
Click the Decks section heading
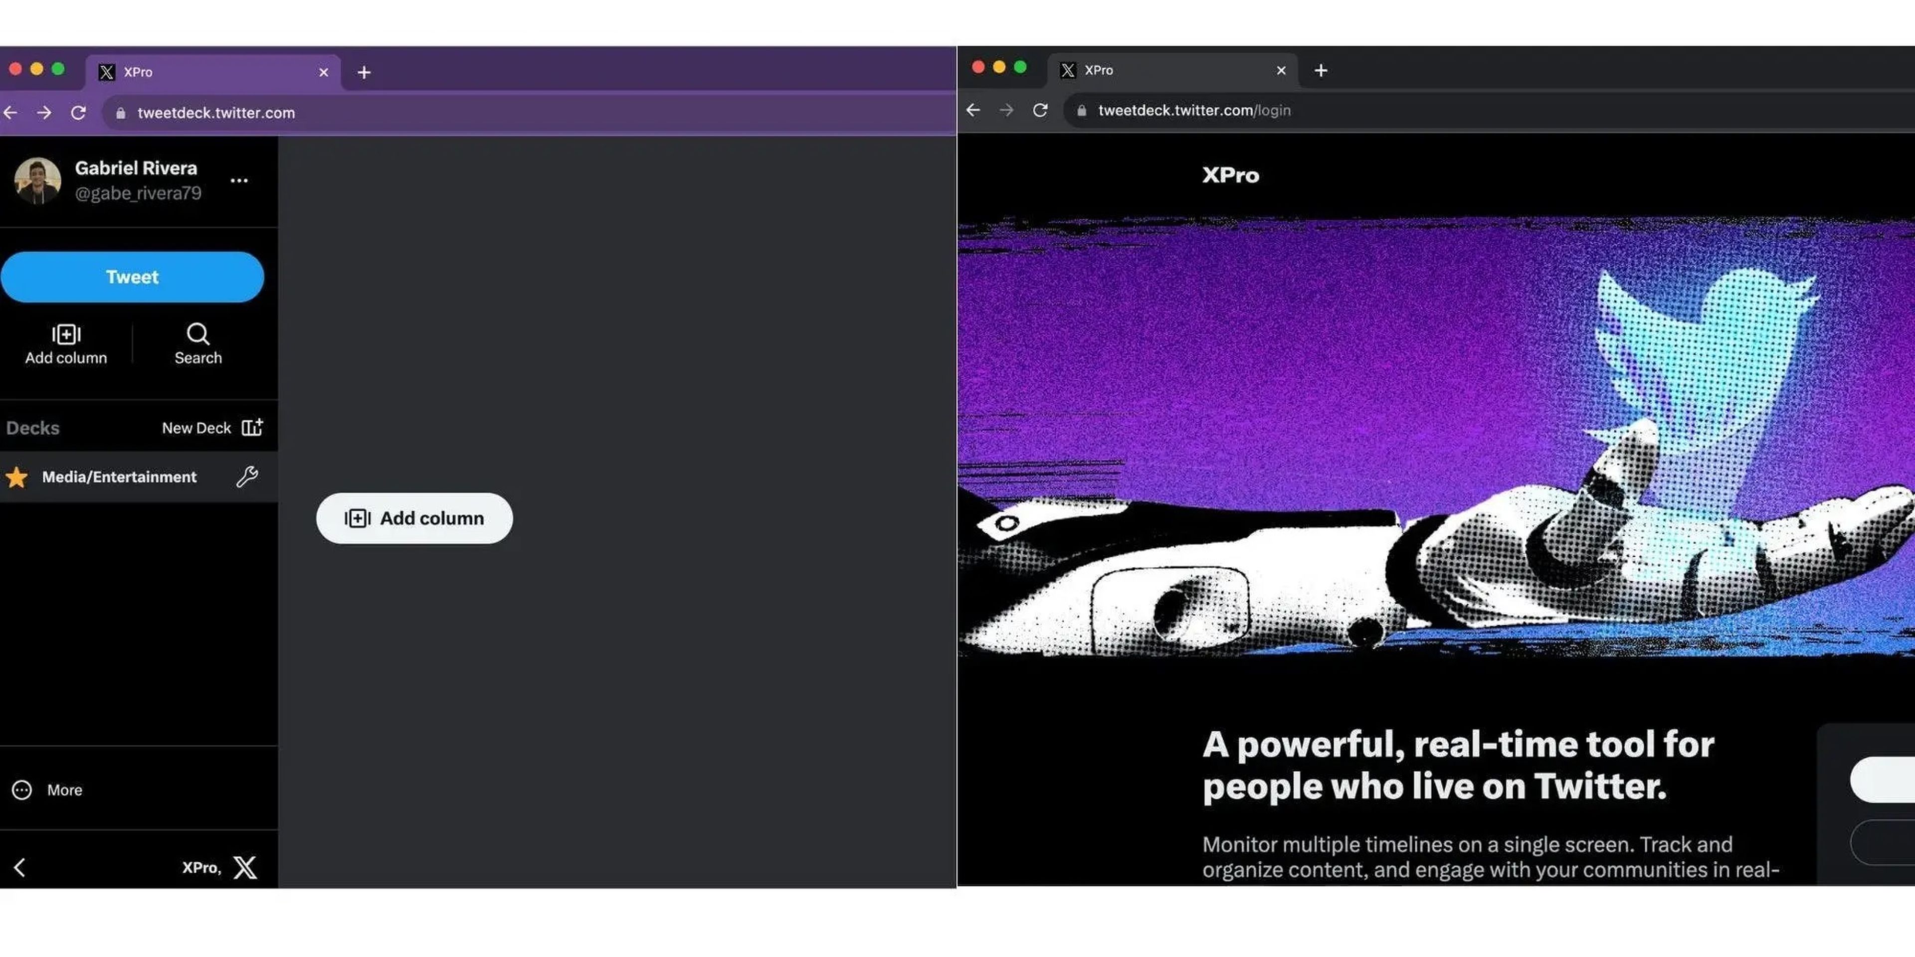33,428
